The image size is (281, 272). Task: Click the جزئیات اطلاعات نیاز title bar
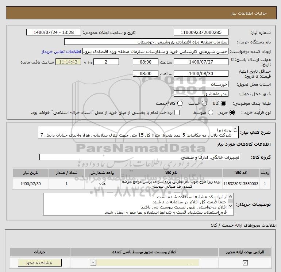click(141, 13)
